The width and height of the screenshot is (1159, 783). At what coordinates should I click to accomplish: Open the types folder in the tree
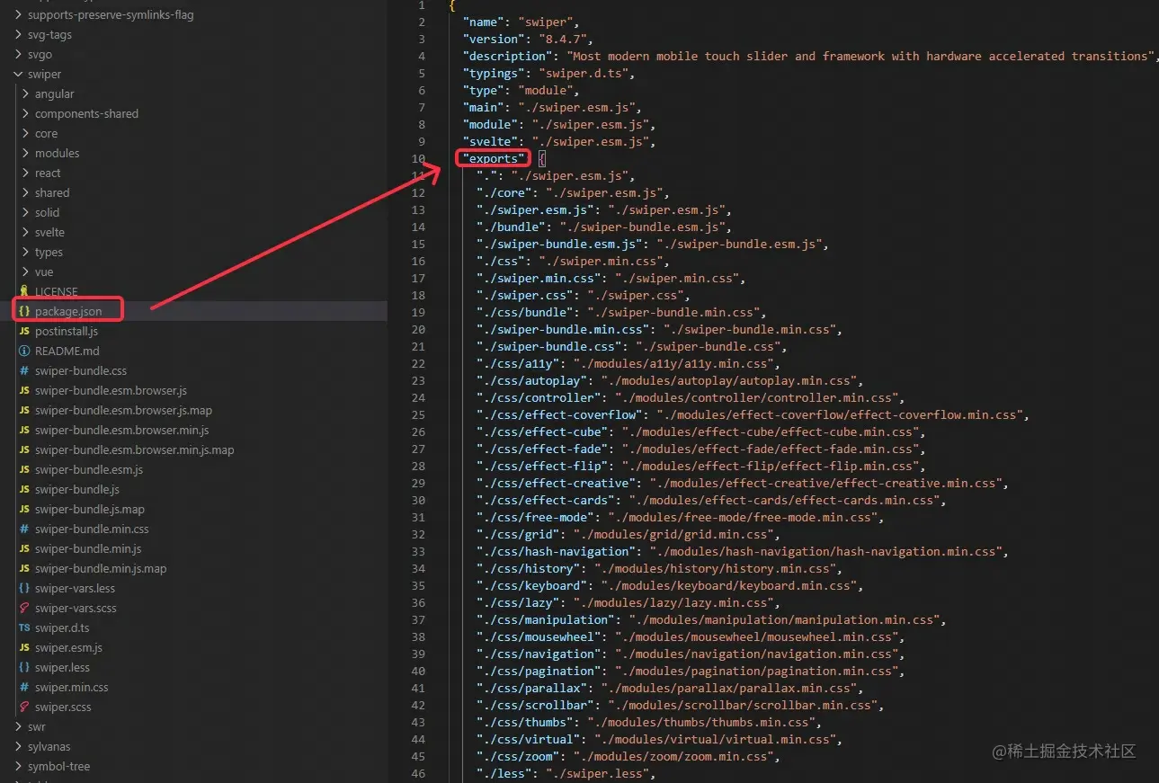pyautogui.click(x=49, y=252)
